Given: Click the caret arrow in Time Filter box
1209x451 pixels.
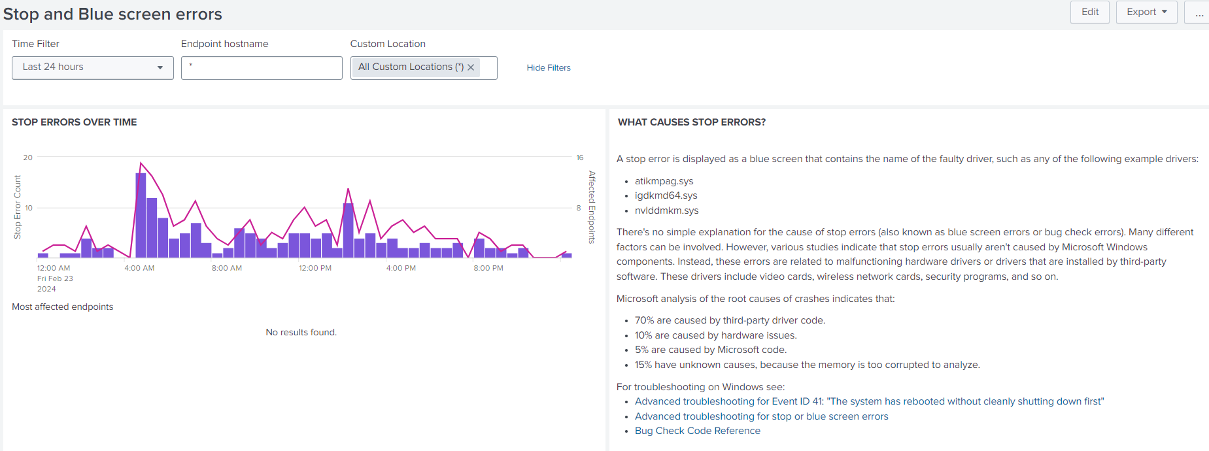Looking at the screenshot, I should (x=160, y=68).
